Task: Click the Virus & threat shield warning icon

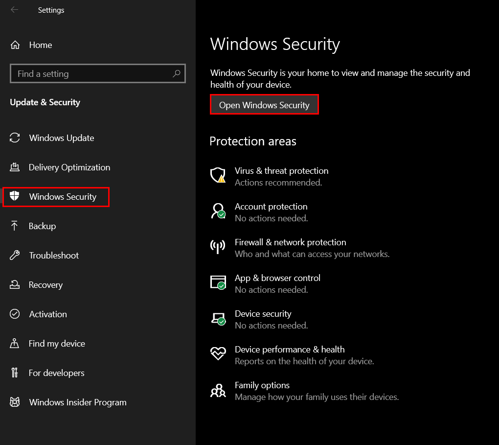Action: [x=218, y=175]
